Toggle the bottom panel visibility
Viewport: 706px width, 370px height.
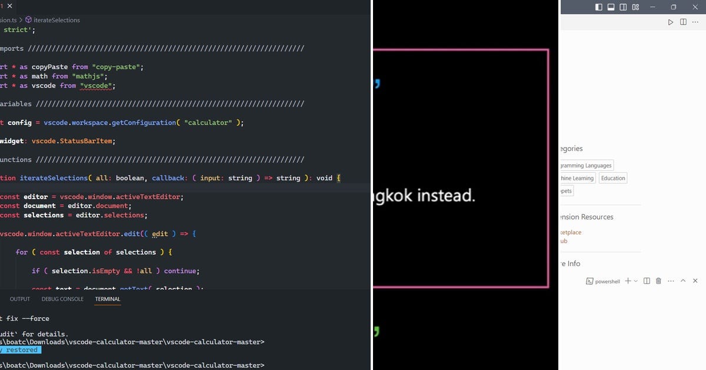(x=611, y=7)
